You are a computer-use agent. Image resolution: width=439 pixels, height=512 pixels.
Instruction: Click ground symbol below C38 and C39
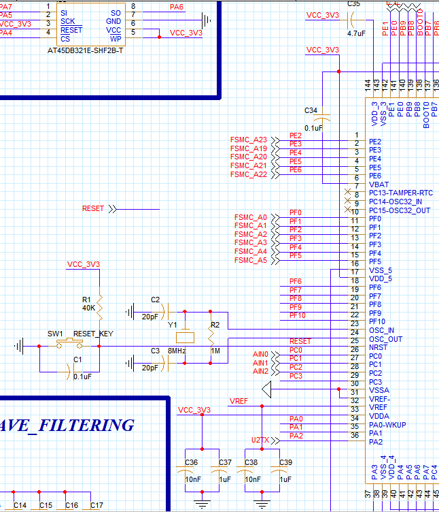(x=262, y=503)
